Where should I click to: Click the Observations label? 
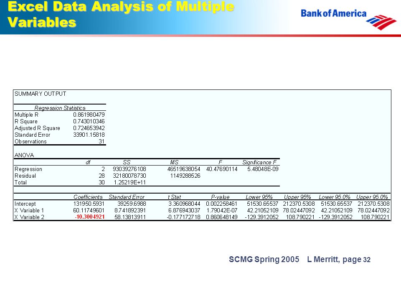(x=30, y=142)
